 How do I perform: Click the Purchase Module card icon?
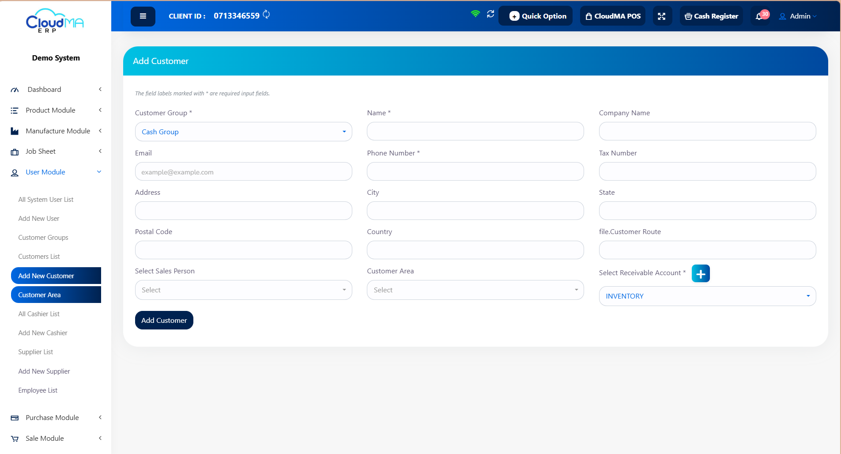pos(15,418)
